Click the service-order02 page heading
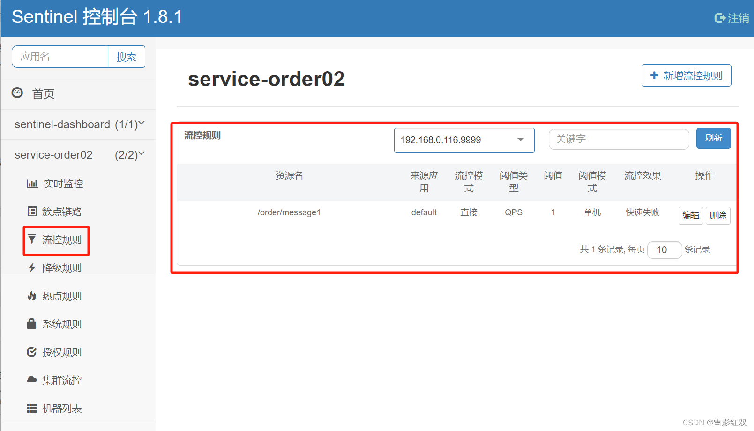The width and height of the screenshot is (754, 431). click(266, 79)
